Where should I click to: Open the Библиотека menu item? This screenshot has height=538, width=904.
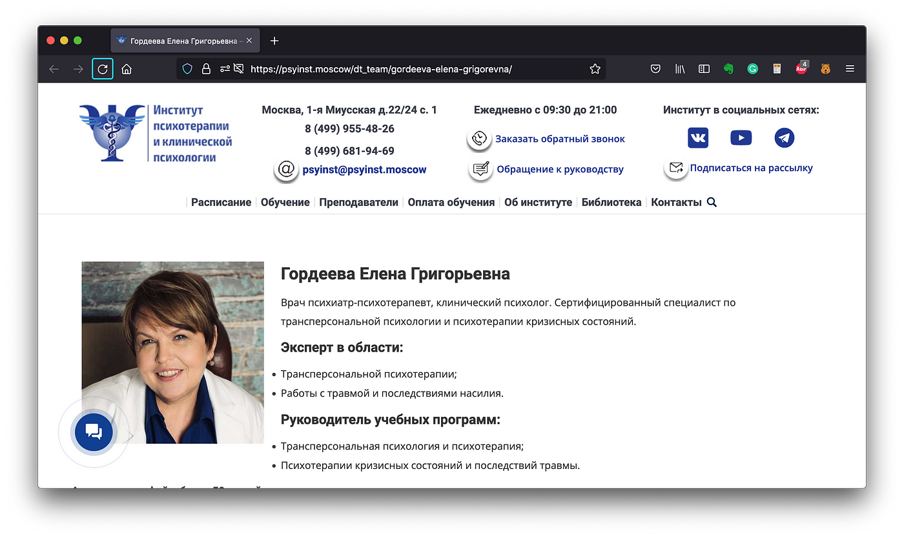point(611,202)
